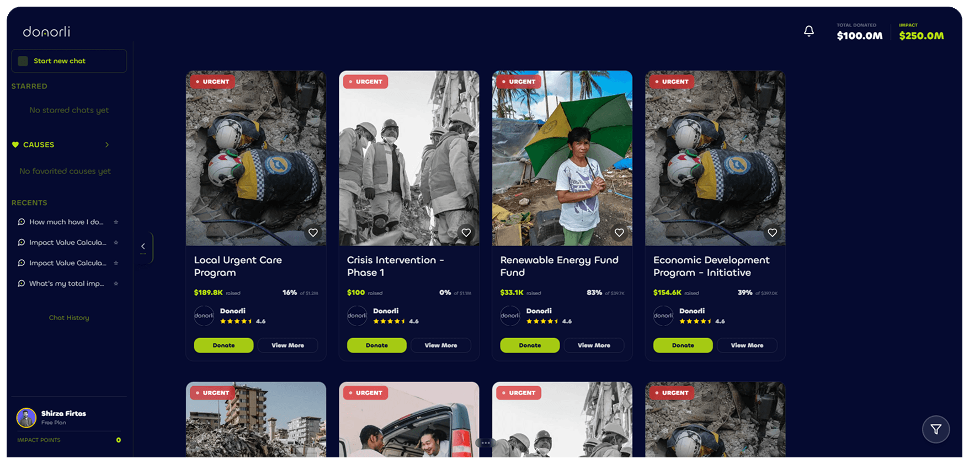This screenshot has width=969, height=464.
Task: Click Shirza Firtas profile avatar
Action: (26, 418)
